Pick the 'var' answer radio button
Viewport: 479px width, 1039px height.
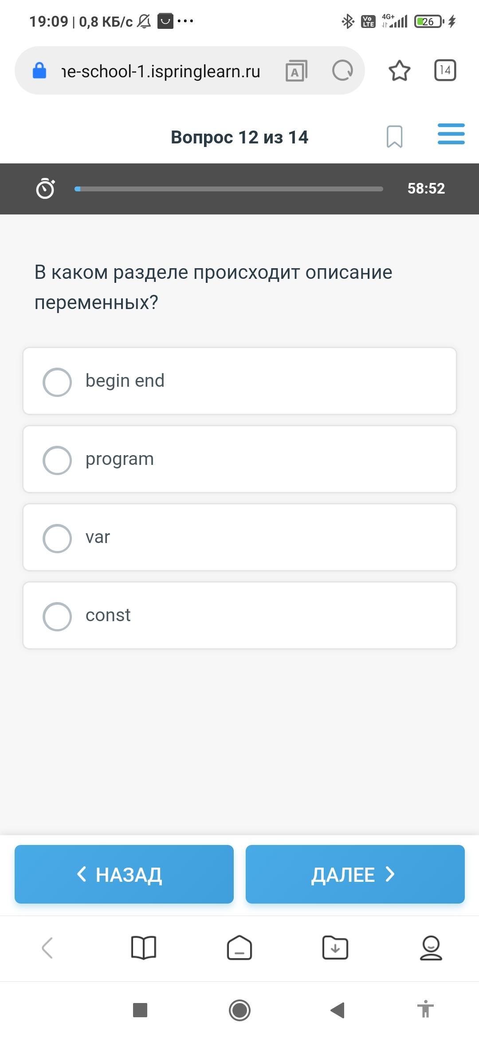pyautogui.click(x=57, y=538)
